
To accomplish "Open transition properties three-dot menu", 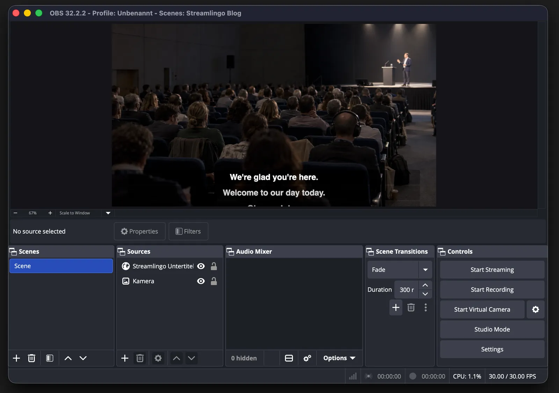I will click(x=426, y=307).
